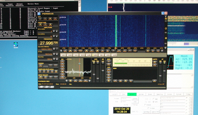
Task: Select the 125 kS/s sampling rate
Action: pos(40,72)
